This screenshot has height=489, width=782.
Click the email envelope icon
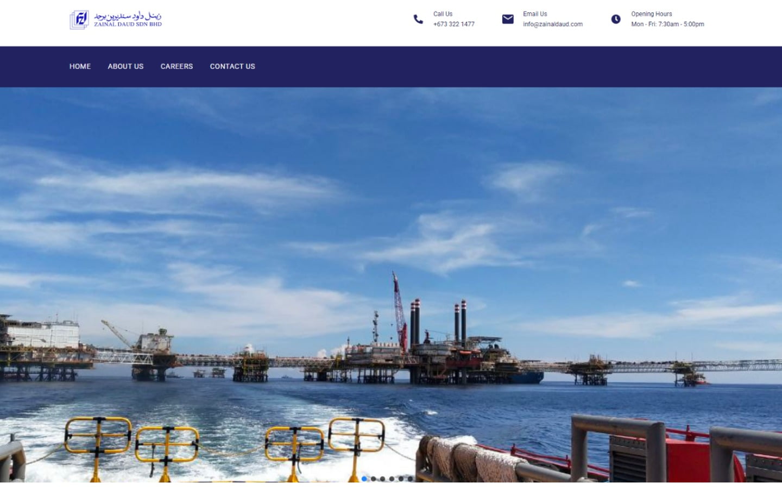[508, 20]
